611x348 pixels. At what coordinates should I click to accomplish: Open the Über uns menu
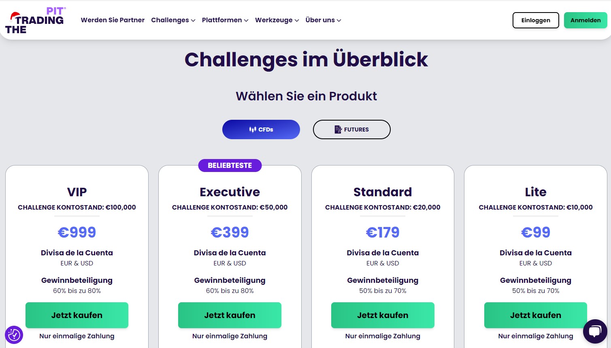click(x=323, y=20)
